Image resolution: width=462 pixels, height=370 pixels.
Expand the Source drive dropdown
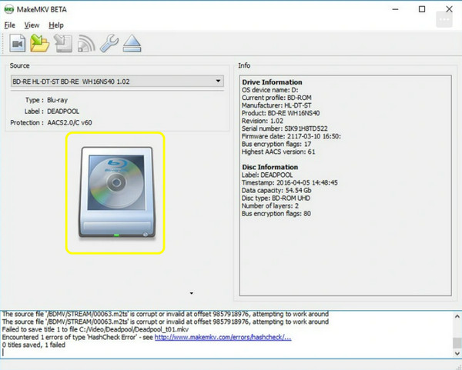pyautogui.click(x=218, y=81)
